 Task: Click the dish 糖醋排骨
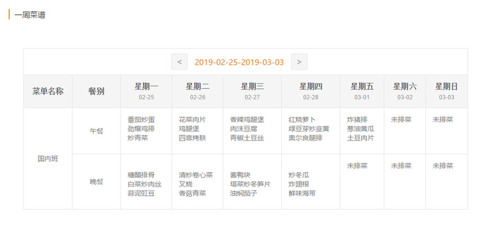click(x=142, y=175)
